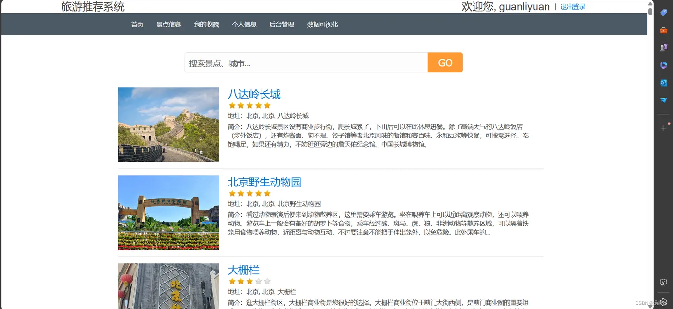Viewport: 673px width, 309px height.
Task: Click the first star of 大栅栏 rating
Action: [x=232, y=281]
